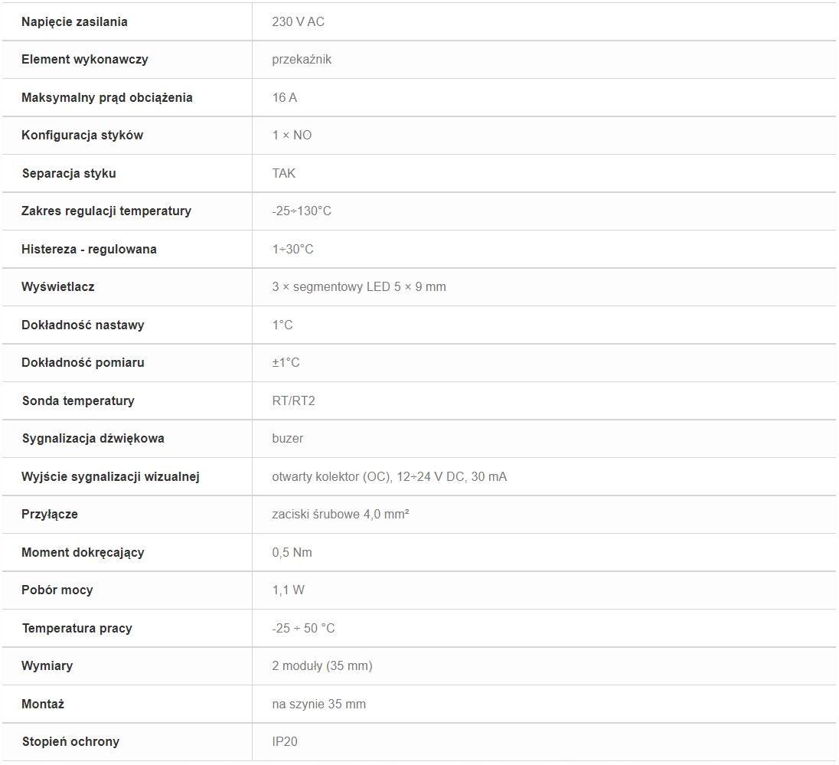This screenshot has width=839, height=765.
Task: Click the 'Dokładność nastawy' row label
Action: 83,325
